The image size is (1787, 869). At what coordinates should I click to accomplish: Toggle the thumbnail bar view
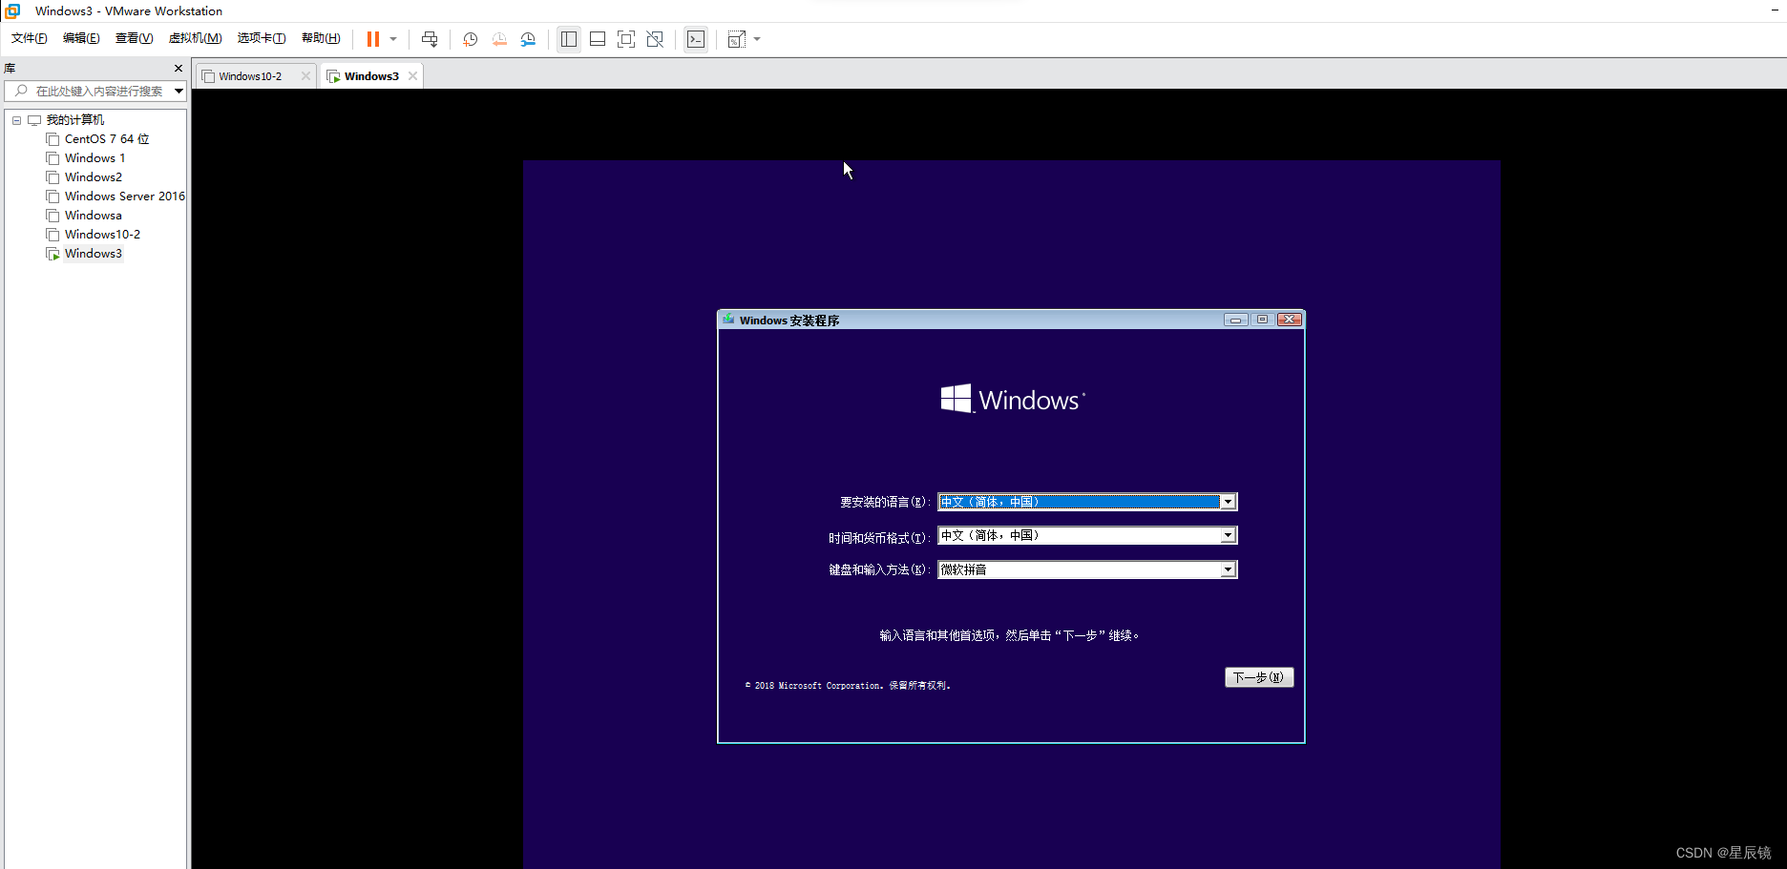coord(598,39)
